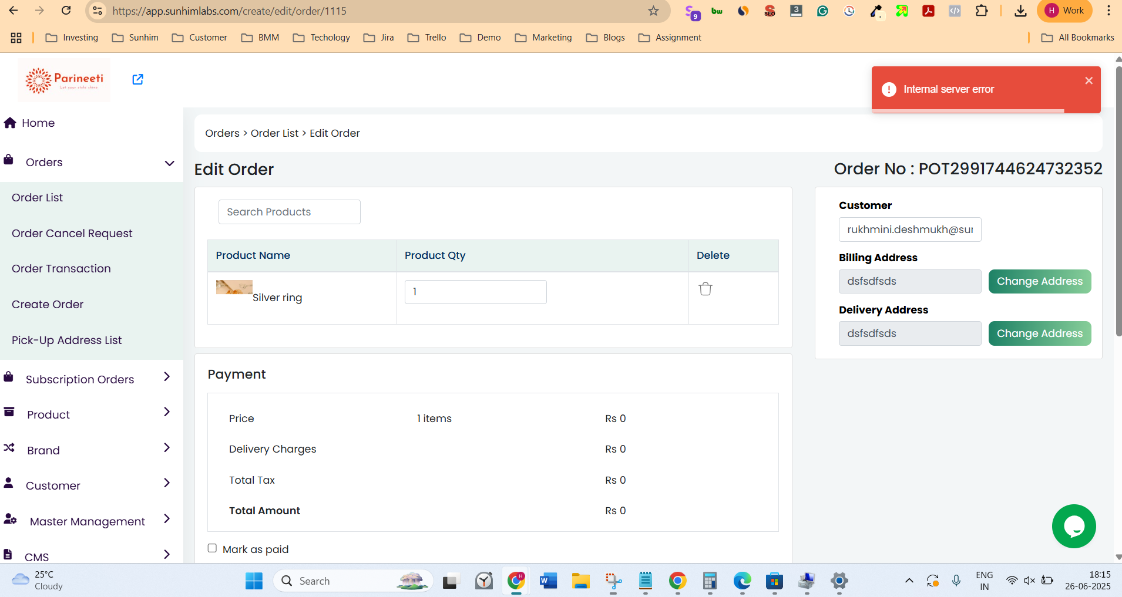The width and height of the screenshot is (1122, 597).
Task: Change the Delivery Address
Action: click(x=1040, y=333)
